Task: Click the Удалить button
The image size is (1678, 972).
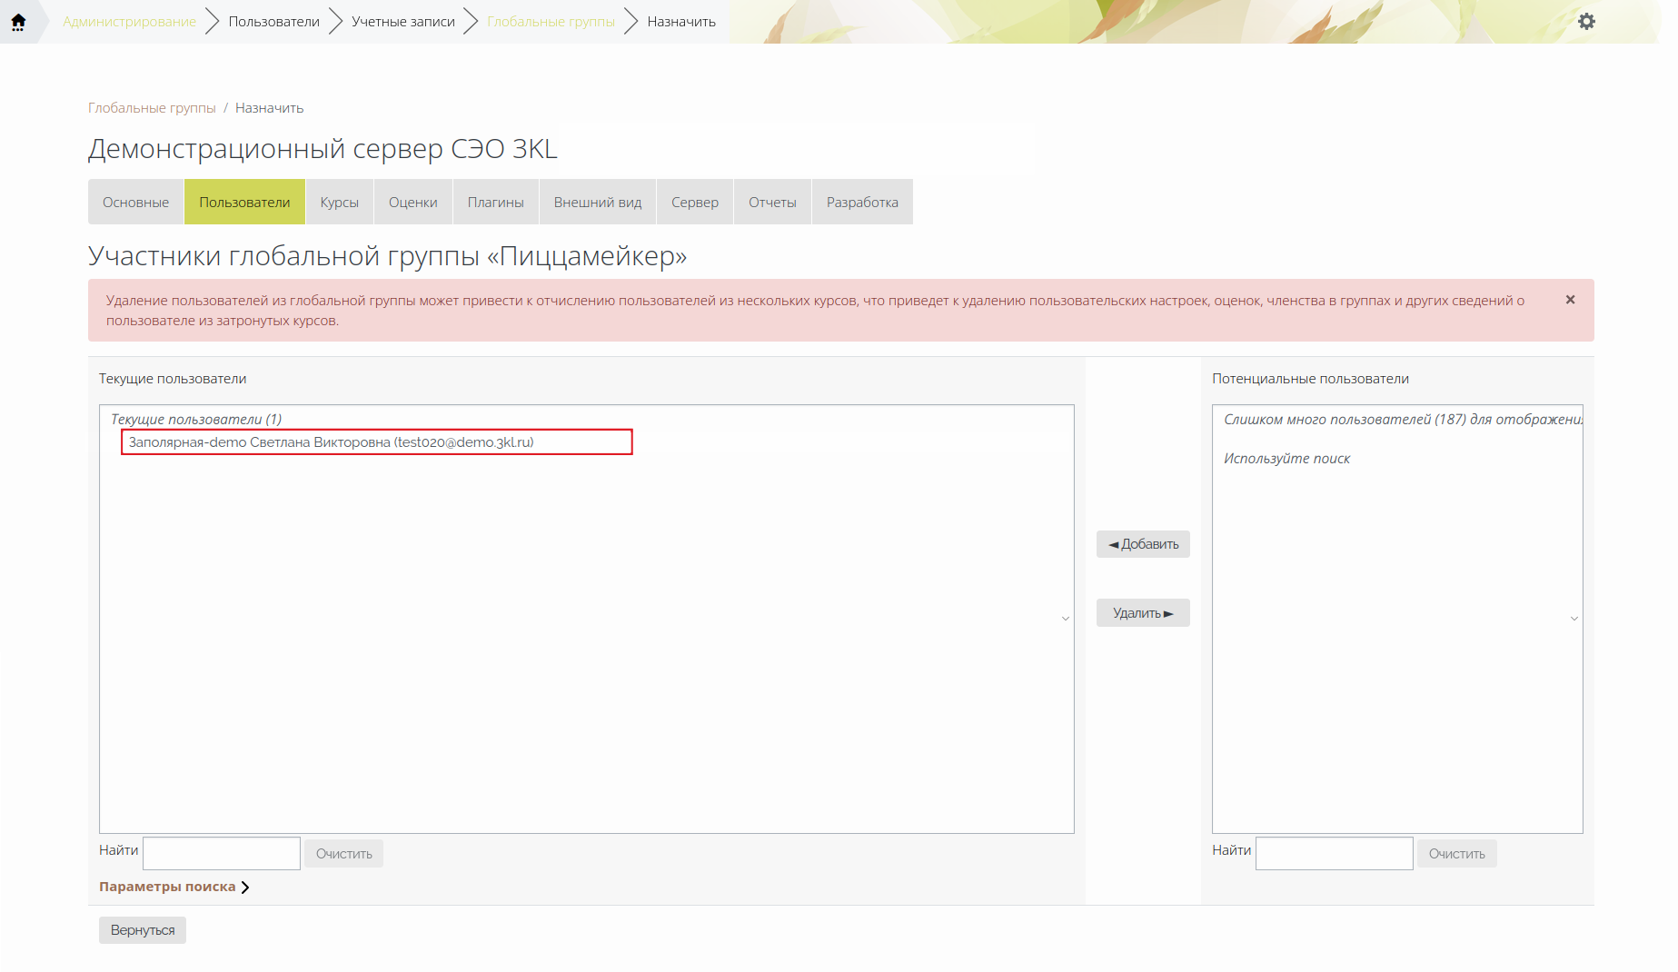Action: pos(1143,613)
